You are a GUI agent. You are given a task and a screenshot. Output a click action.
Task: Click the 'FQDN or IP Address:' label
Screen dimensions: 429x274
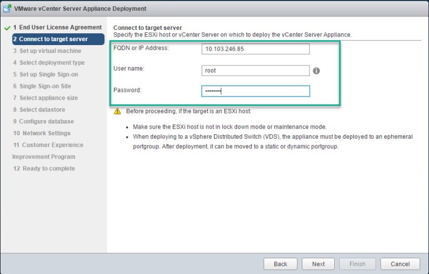141,48
